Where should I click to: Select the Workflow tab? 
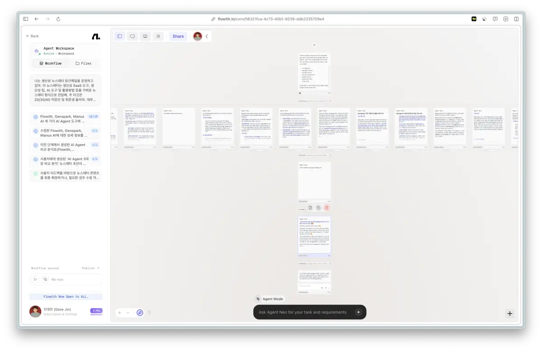50,63
